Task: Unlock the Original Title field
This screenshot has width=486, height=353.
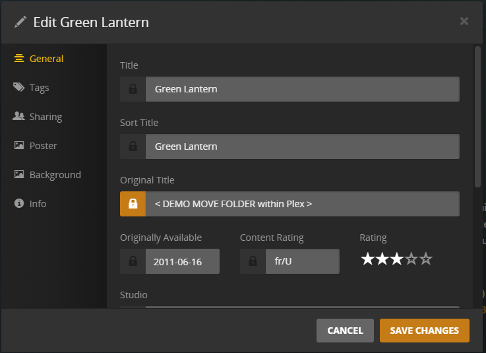Action: (133, 204)
